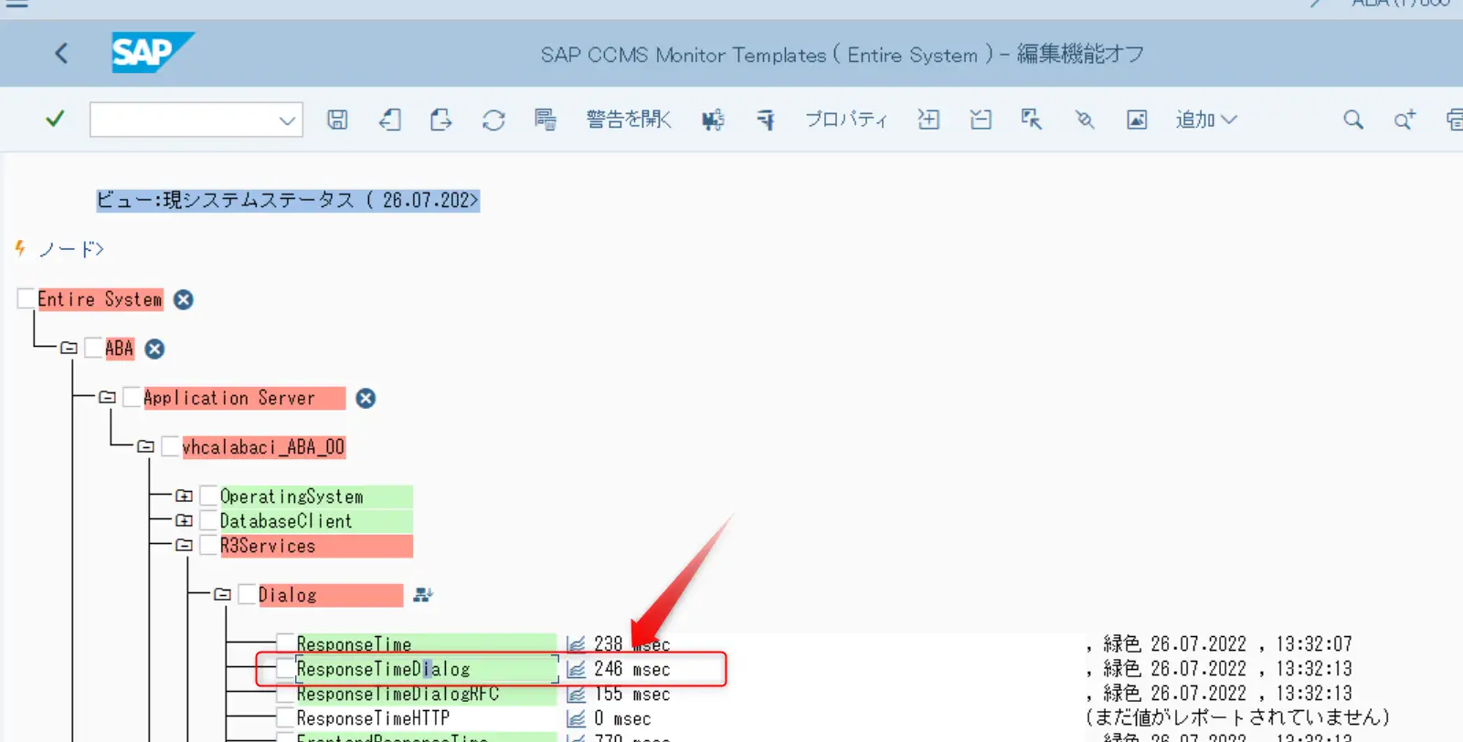
Task: Expand the OperatingSystem node
Action: click(184, 496)
